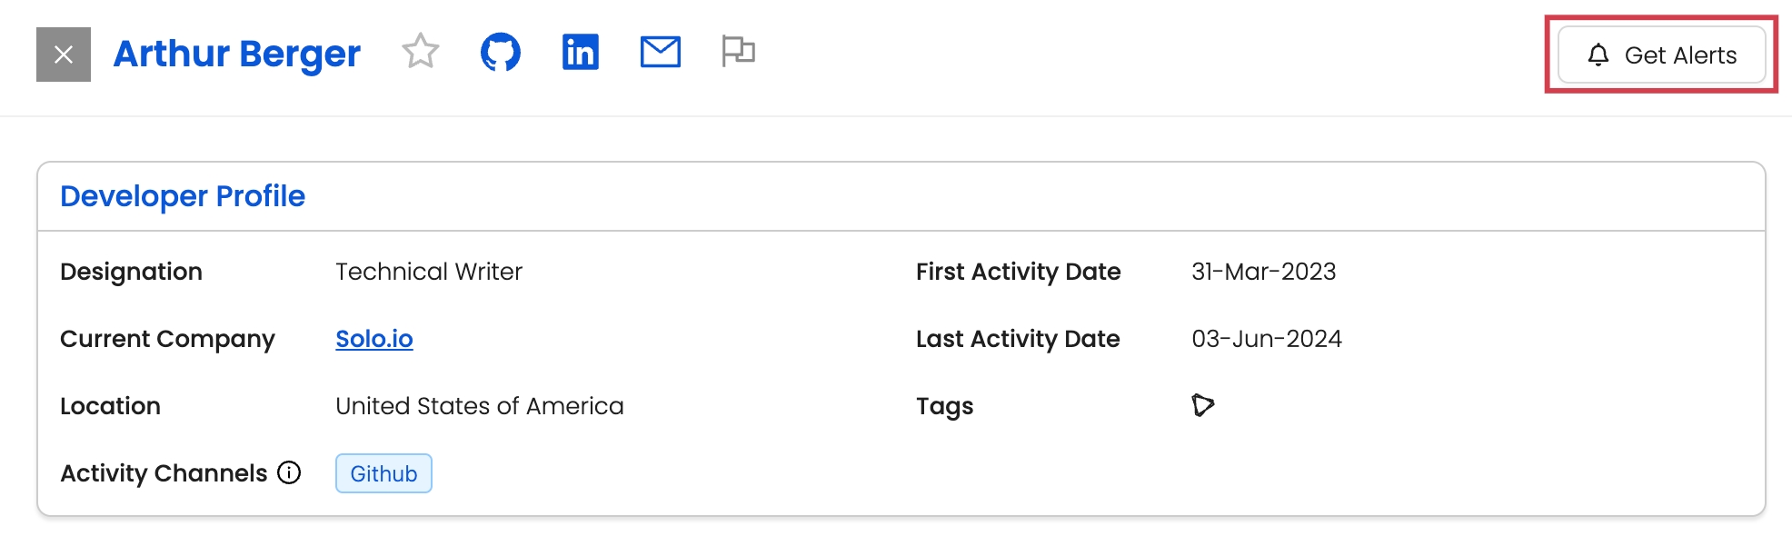Click the Tags field label
Screen dimensions: 1792x536
click(x=945, y=406)
